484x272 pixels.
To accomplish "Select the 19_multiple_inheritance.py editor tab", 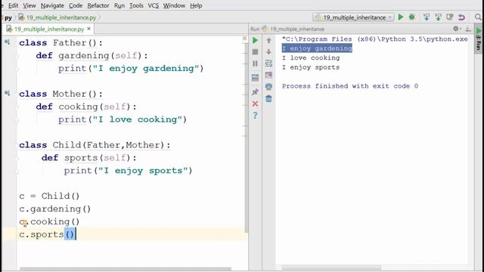I will [x=49, y=29].
